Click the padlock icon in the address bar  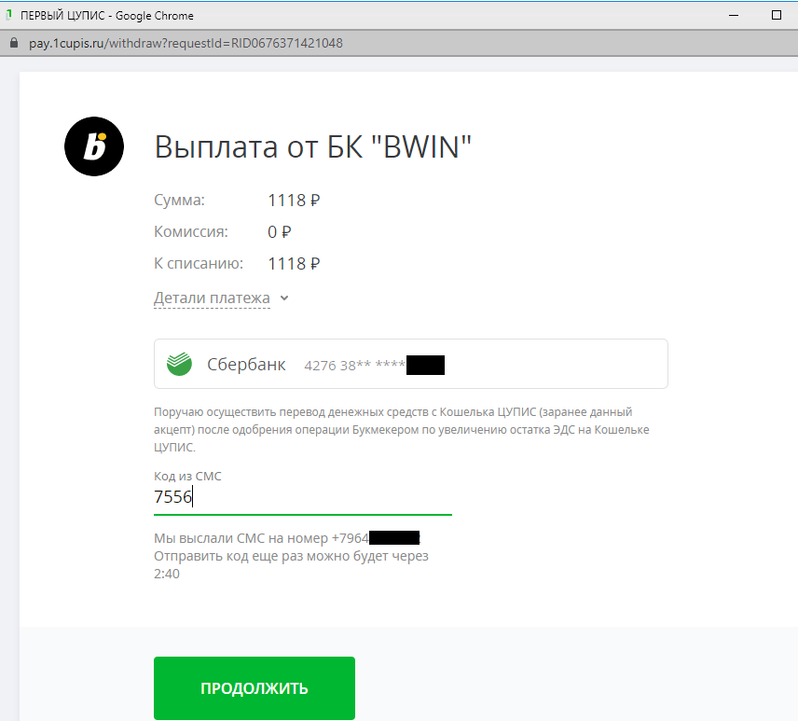[x=14, y=43]
